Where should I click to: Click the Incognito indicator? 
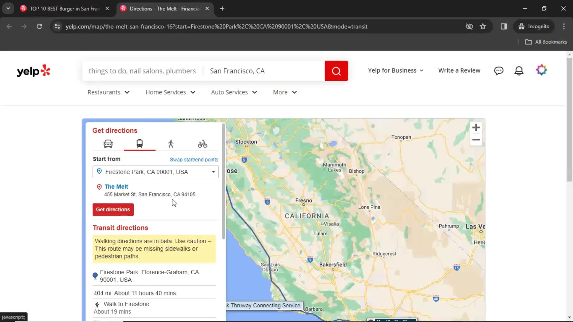[534, 27]
